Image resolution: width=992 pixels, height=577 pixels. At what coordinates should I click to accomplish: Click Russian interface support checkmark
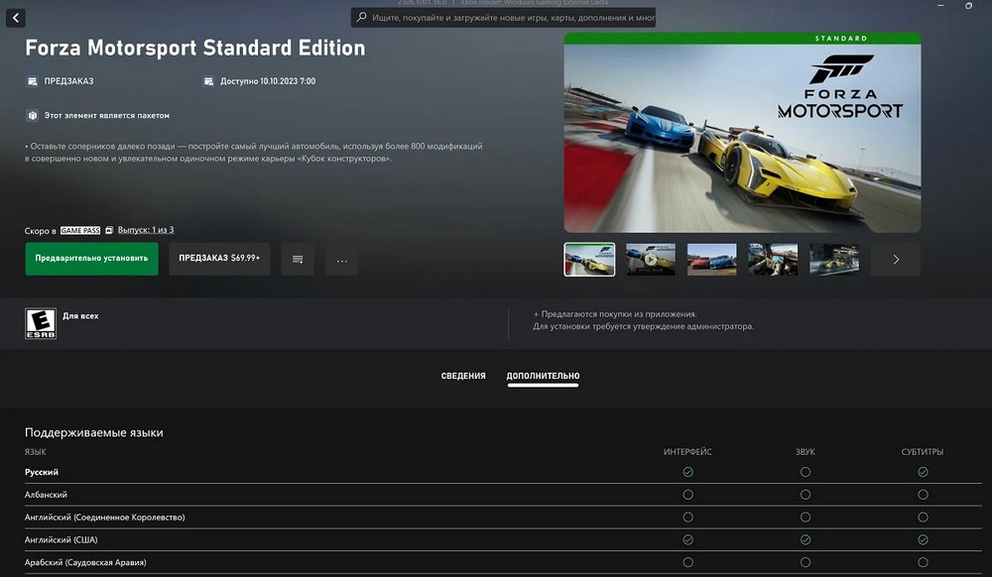click(687, 472)
